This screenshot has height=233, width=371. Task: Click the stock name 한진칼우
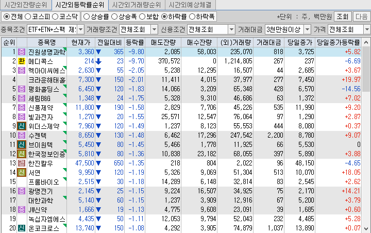(x=41, y=163)
